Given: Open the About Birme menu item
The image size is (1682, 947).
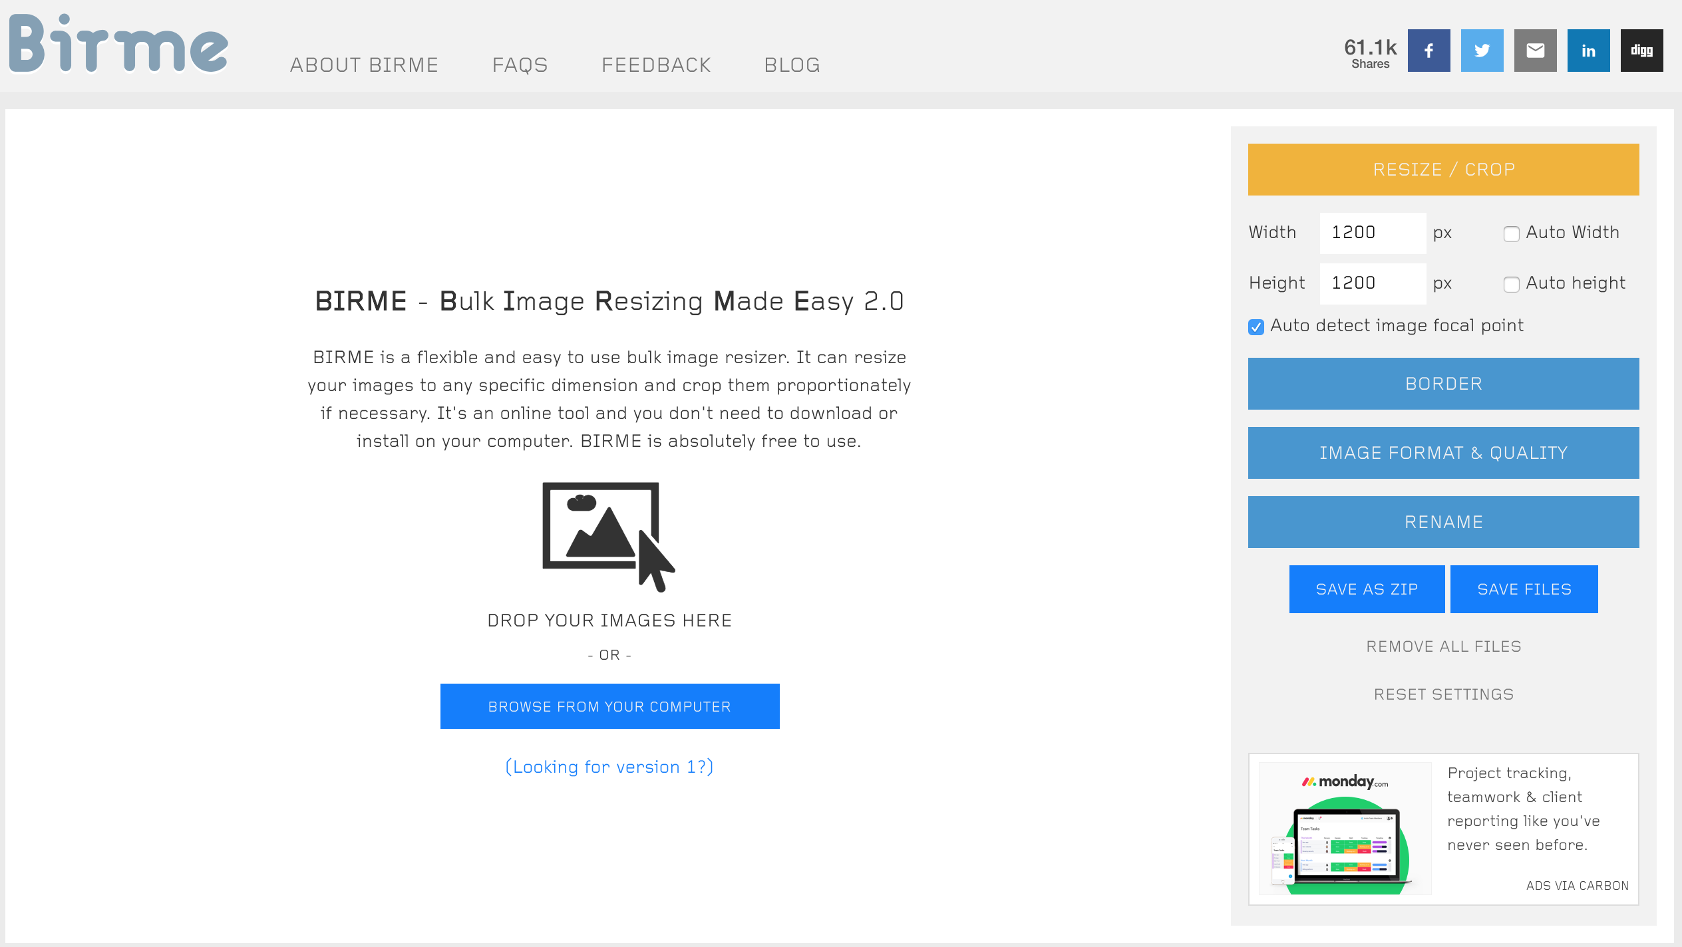Looking at the screenshot, I should pos(364,65).
